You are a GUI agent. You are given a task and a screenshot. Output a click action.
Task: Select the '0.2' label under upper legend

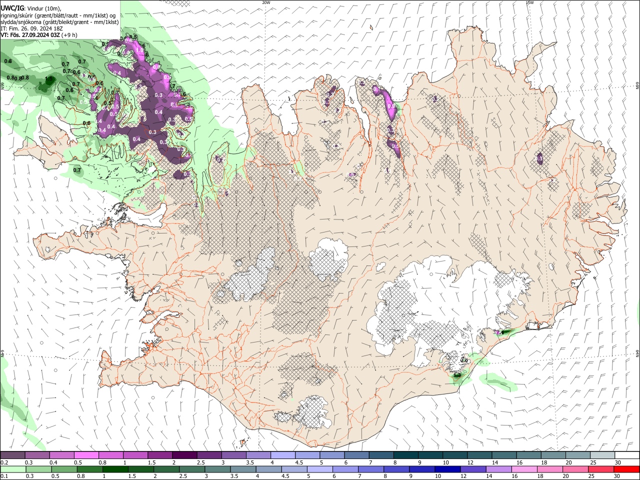pyautogui.click(x=4, y=462)
